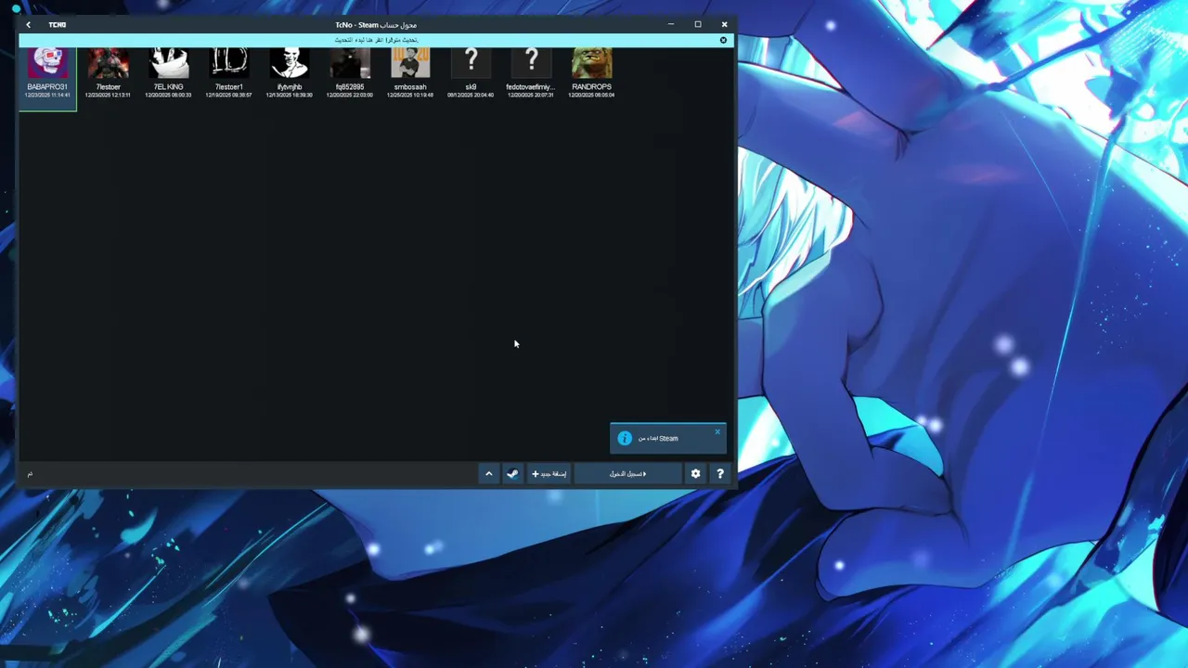Click the TcNo logo in title bar
Image resolution: width=1188 pixels, height=668 pixels.
(x=58, y=25)
